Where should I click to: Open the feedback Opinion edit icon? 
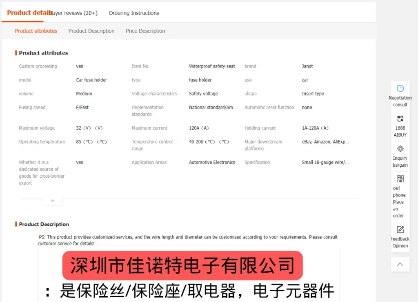click(400, 229)
